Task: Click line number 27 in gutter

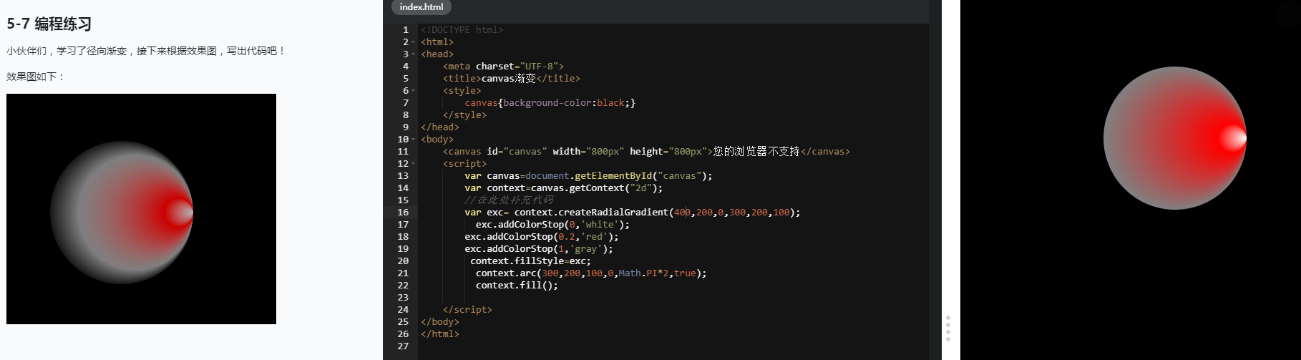Action: (x=403, y=346)
